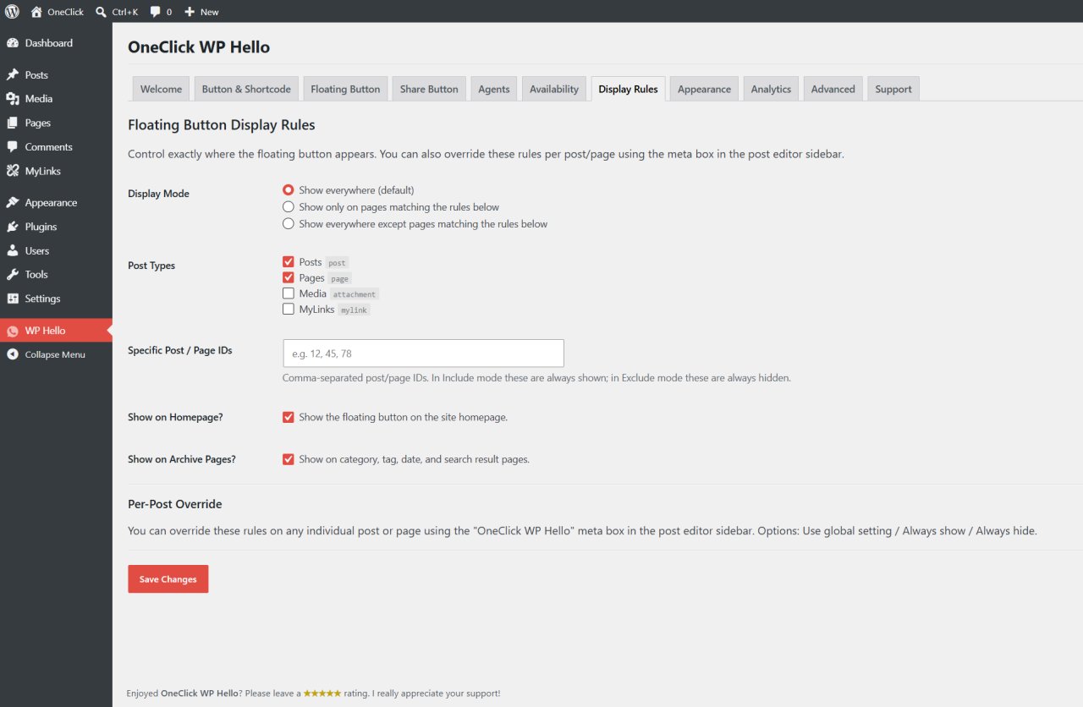This screenshot has width=1083, height=707.
Task: Go to the Floating Button tab
Action: [x=345, y=89]
